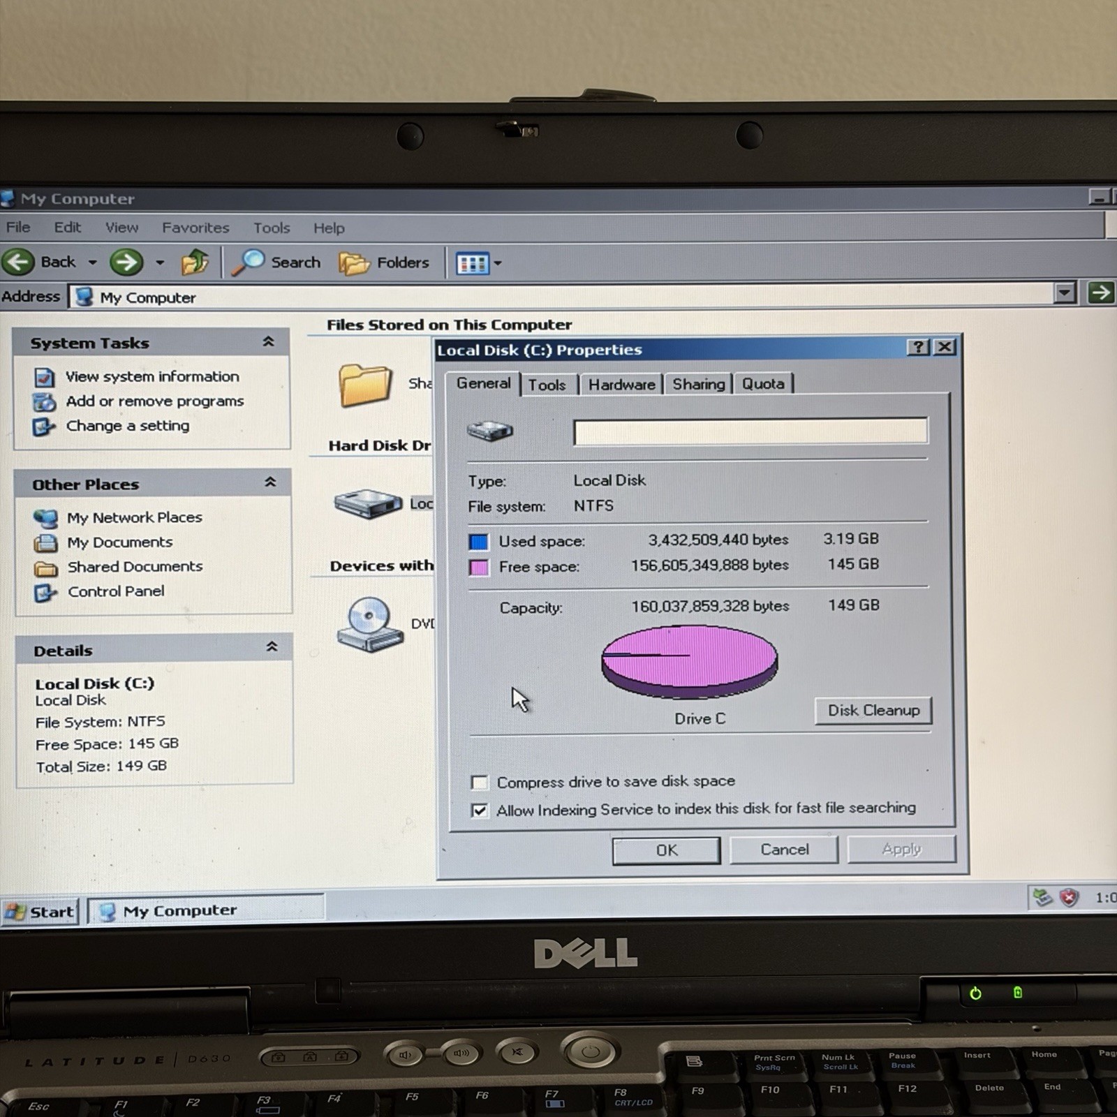Click the red security shield tray icon
Screen dimensions: 1117x1117
point(1069,897)
